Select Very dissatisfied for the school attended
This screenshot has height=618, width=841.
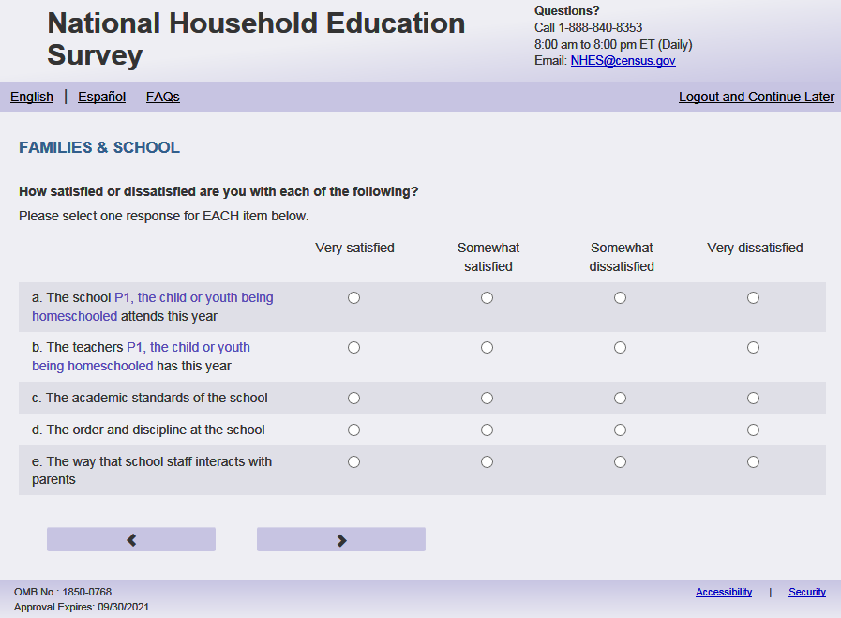pyautogui.click(x=753, y=298)
